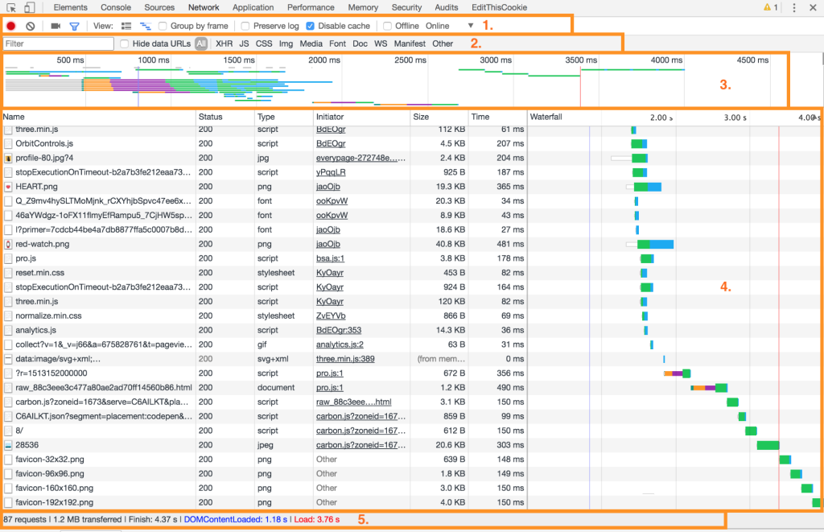Switch to the Console tab
This screenshot has width=824, height=532.
pyautogui.click(x=115, y=7)
